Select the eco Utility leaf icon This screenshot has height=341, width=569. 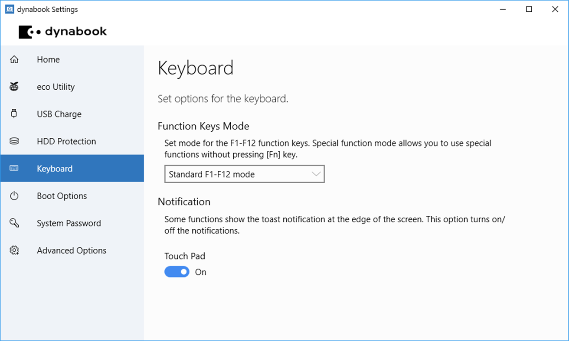tap(14, 87)
